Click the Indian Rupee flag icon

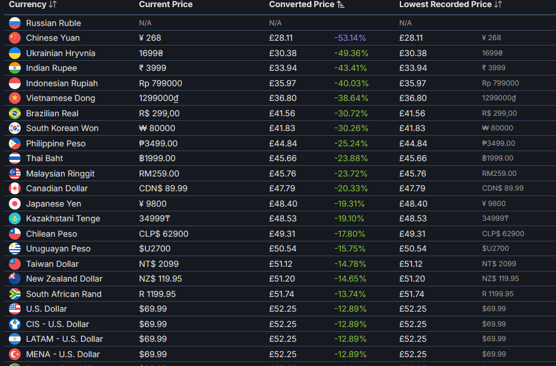15,68
